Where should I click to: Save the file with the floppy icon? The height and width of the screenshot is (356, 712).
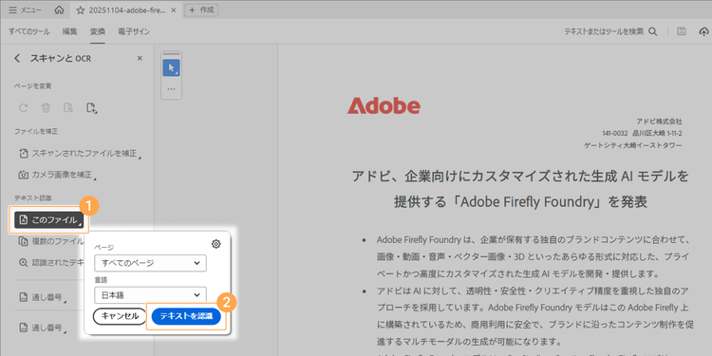[681, 31]
